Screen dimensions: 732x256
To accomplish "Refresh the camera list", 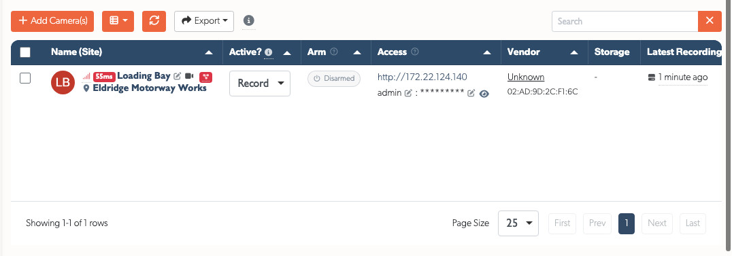I will coord(154,21).
